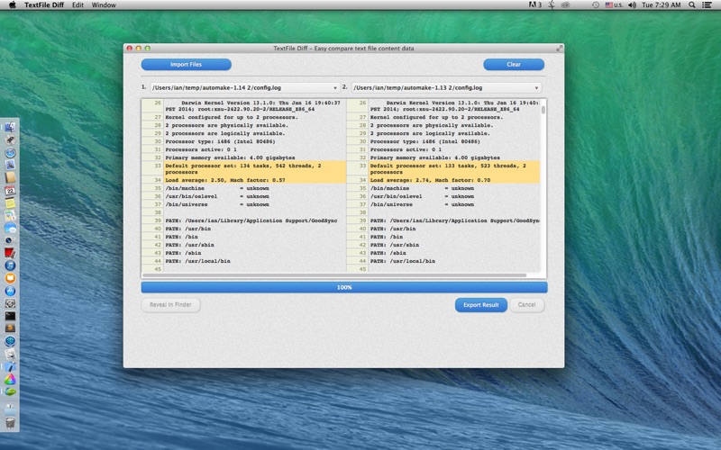This screenshot has height=450, width=721.
Task: Click left pane 'Primary memory available: 4.00 gigabytes'
Action: tap(230, 157)
